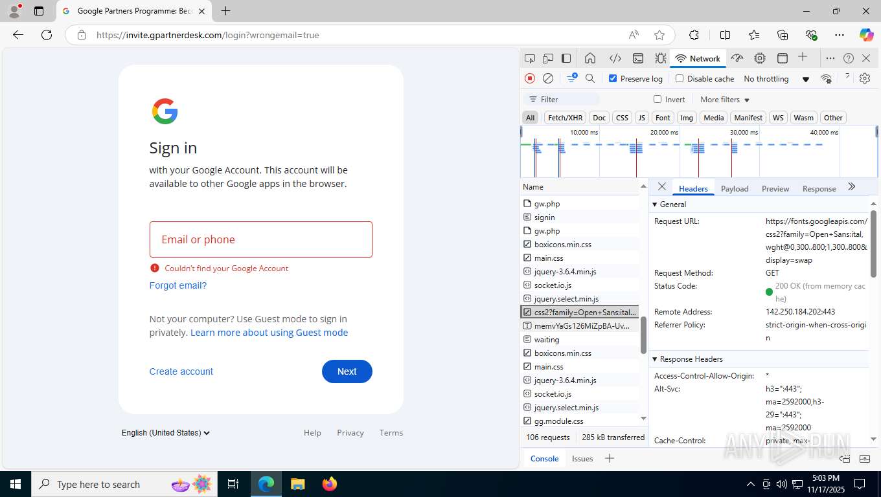
Task: Open Network settings gear icon
Action: [865, 78]
